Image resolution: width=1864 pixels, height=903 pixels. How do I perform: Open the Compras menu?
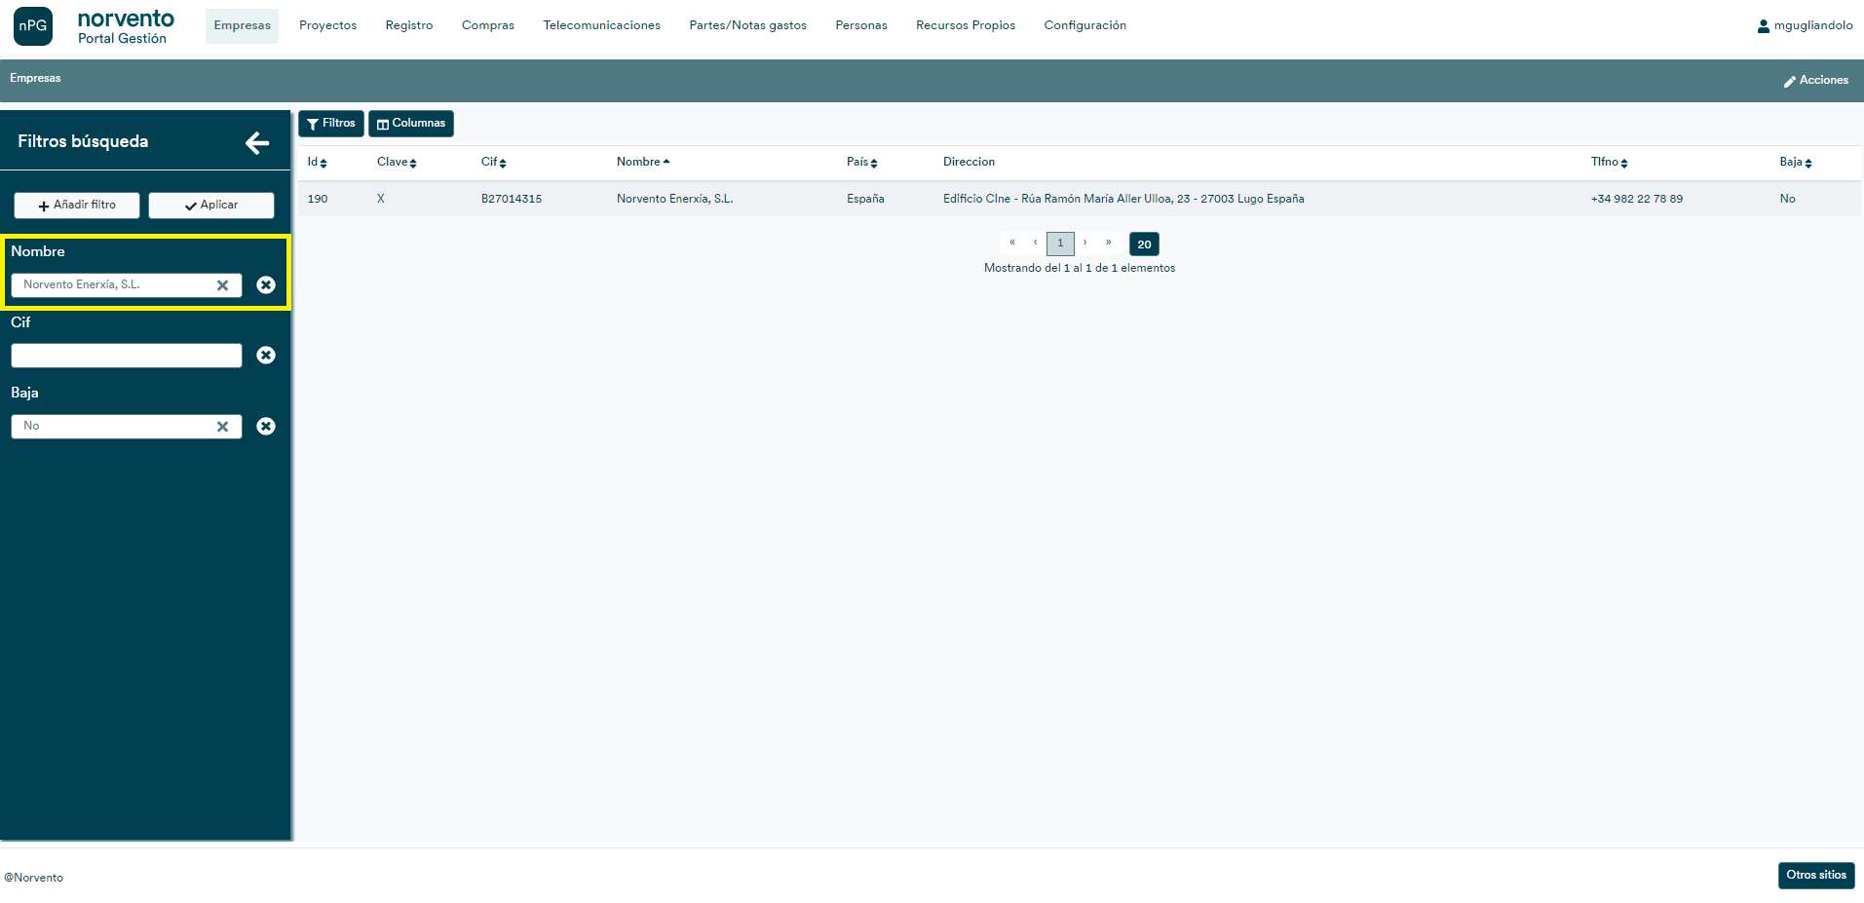[x=488, y=26]
